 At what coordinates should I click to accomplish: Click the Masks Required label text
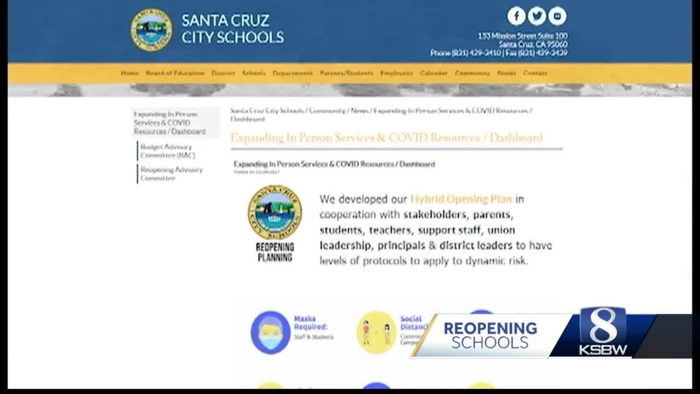coord(311,323)
